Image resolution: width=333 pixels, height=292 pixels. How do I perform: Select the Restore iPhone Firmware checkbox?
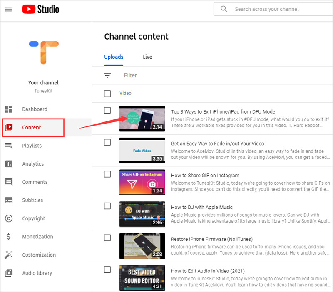pos(107,238)
